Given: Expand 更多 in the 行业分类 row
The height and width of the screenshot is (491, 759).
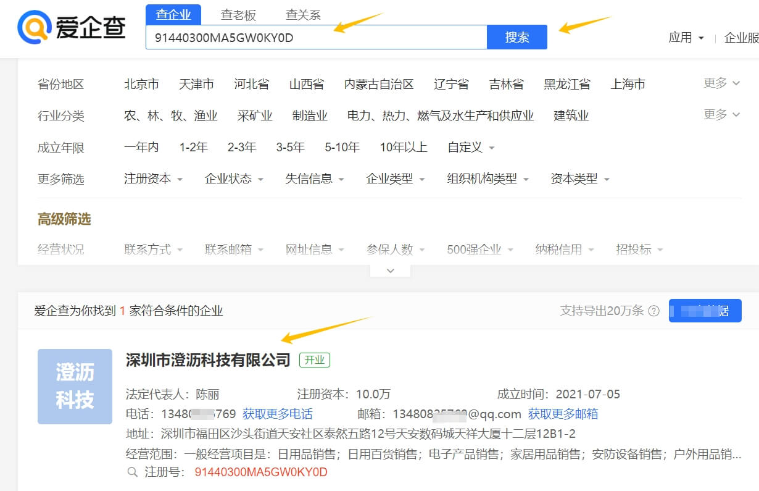Looking at the screenshot, I should point(721,114).
